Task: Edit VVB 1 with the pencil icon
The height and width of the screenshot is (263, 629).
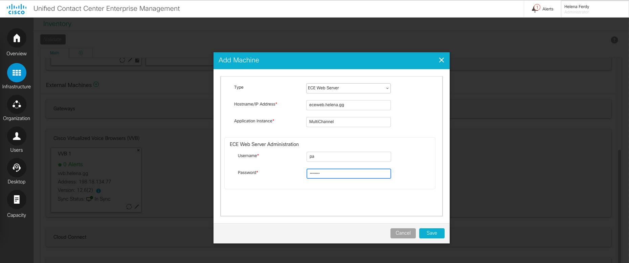Action: 137,207
